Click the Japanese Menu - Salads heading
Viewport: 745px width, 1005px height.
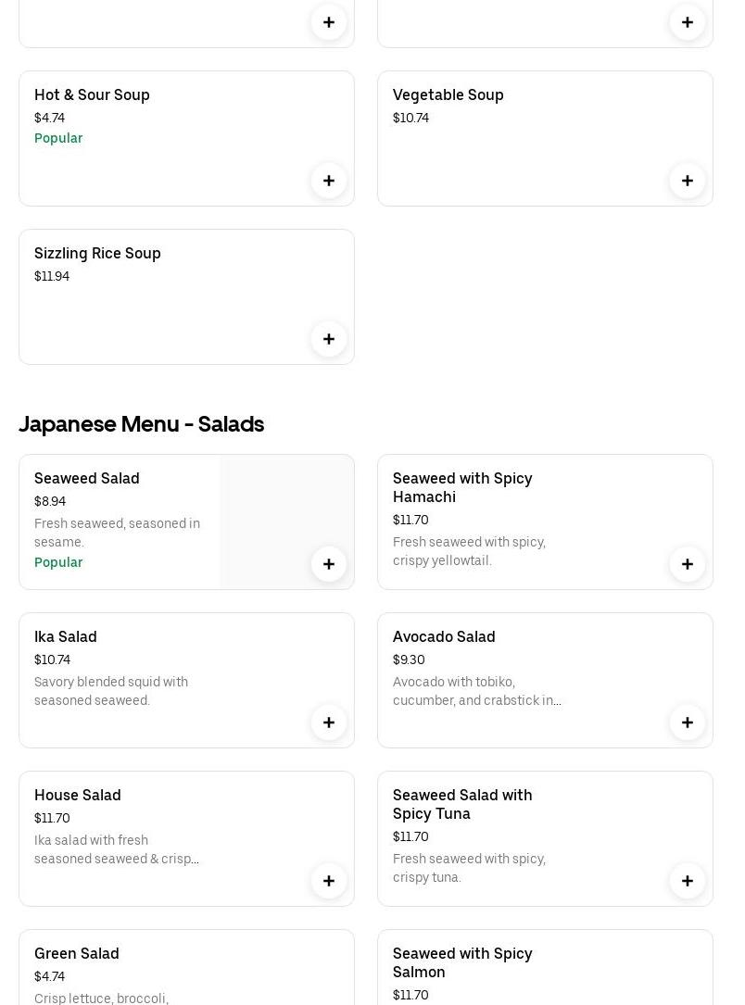coord(142,423)
